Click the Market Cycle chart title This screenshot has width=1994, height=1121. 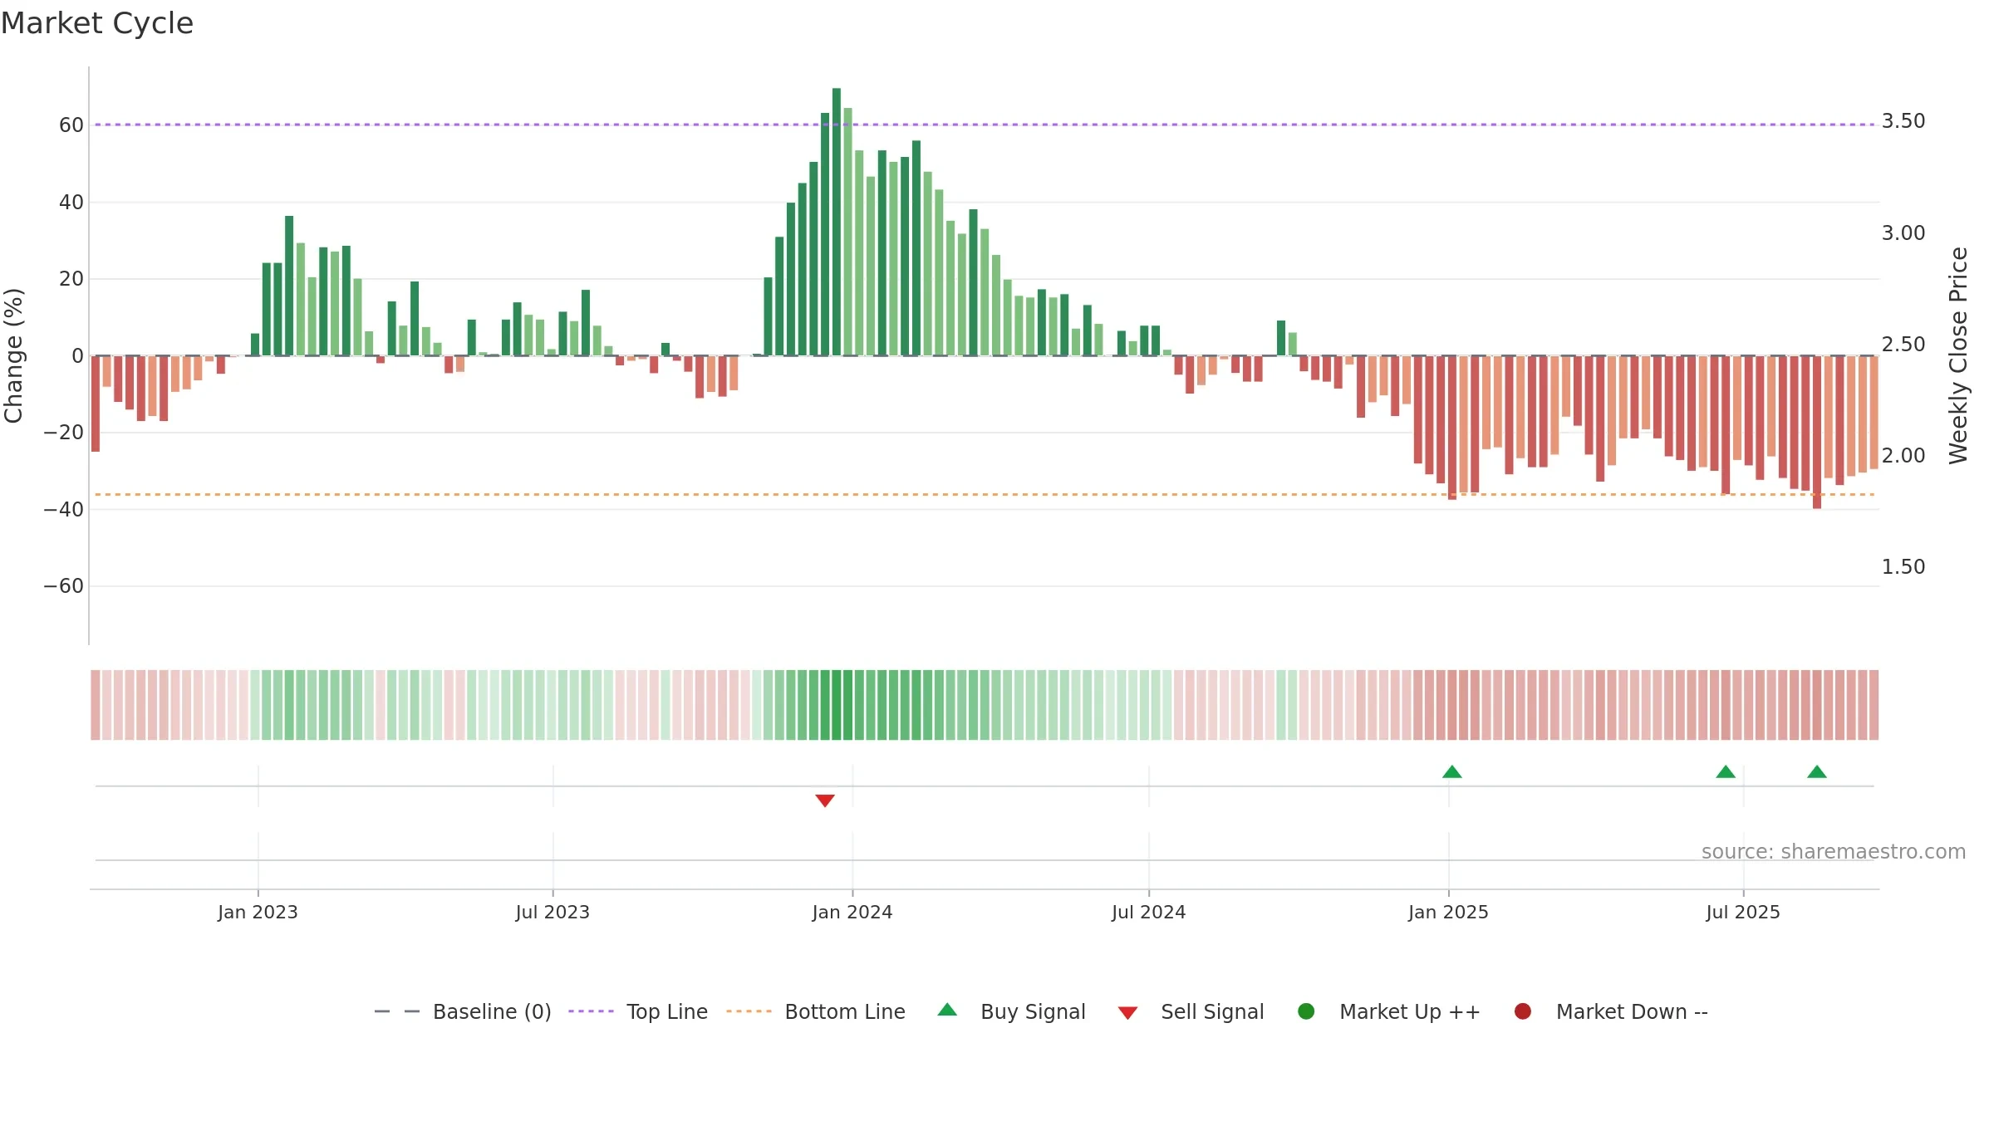[x=97, y=23]
